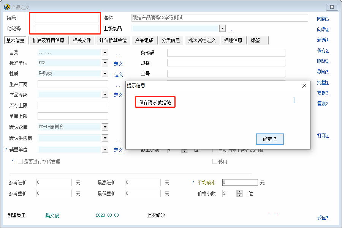
Task: Open the 上级物品 dropdown arrow
Action: point(222,28)
